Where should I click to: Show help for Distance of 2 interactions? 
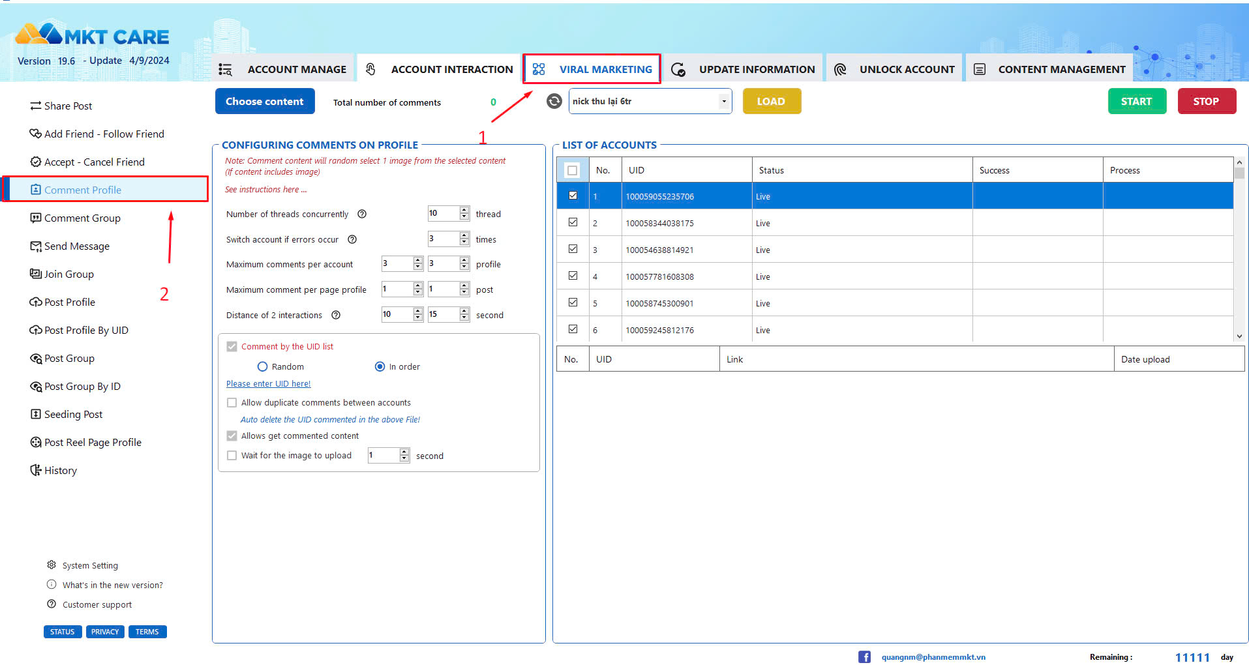[x=336, y=315]
